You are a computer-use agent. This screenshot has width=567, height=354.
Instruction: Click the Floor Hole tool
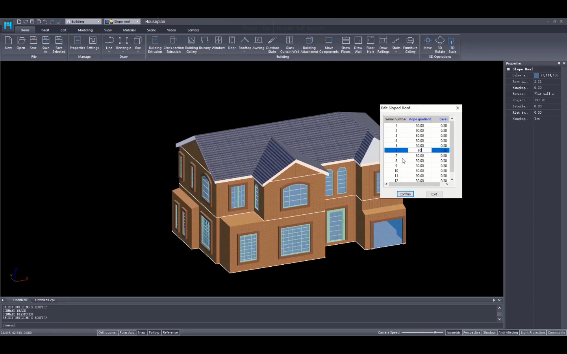pyautogui.click(x=370, y=43)
